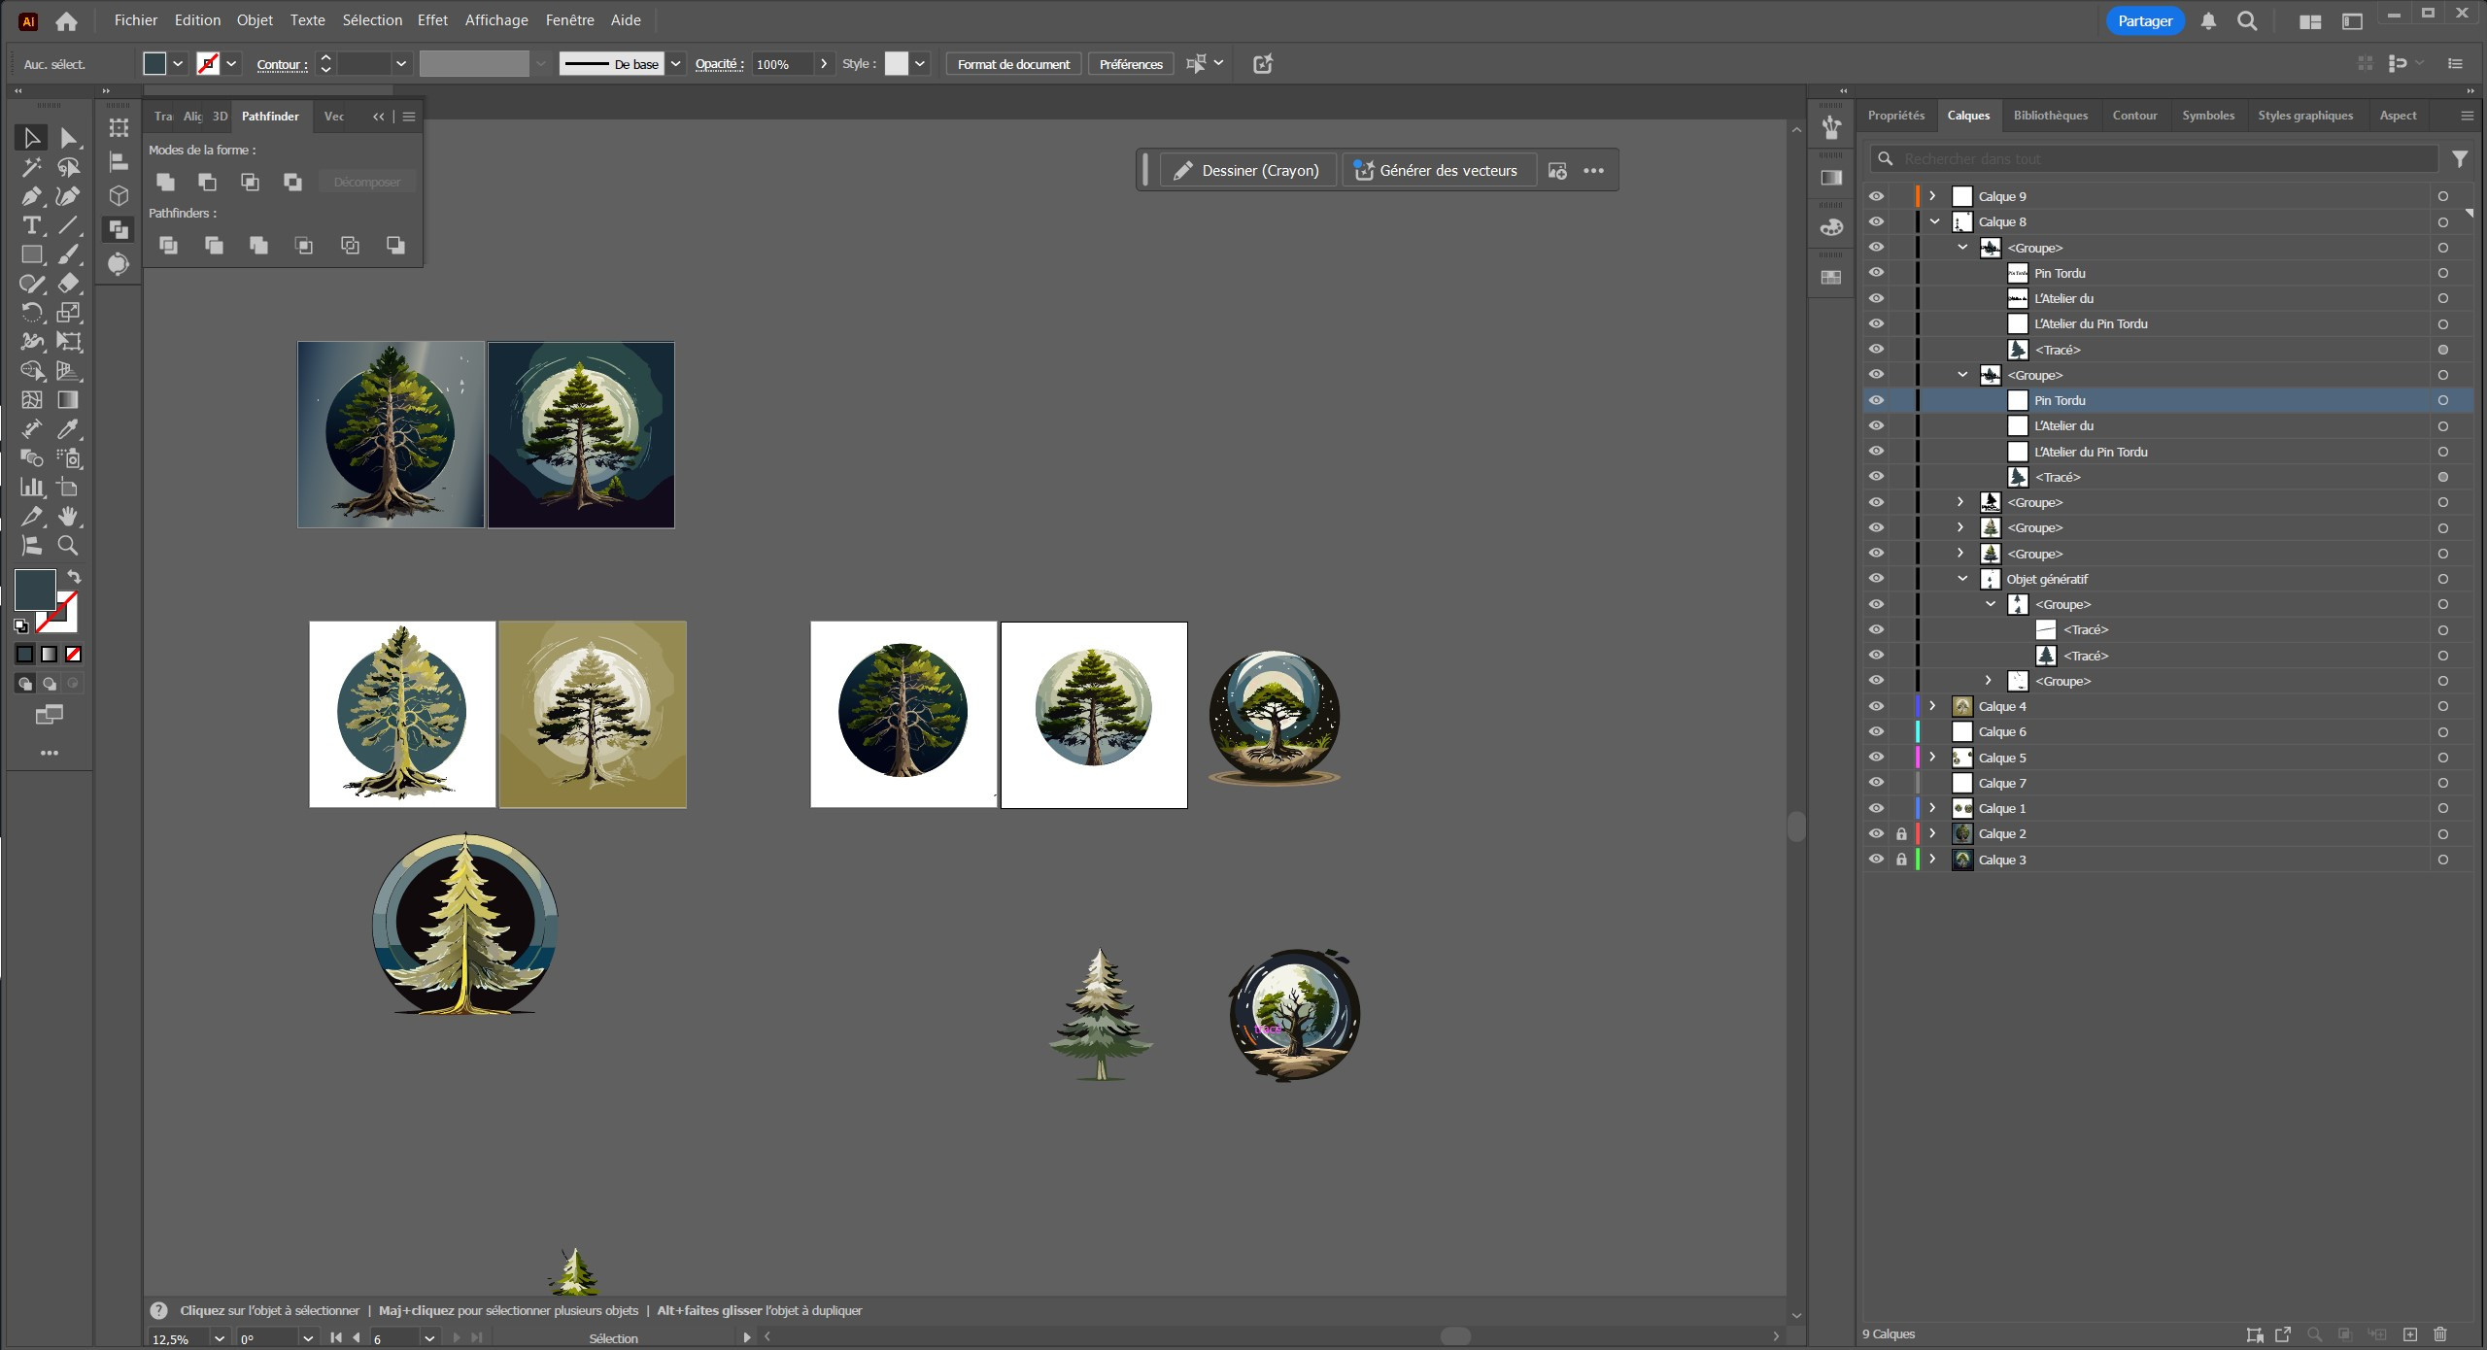
Task: Select the Gradient tool
Action: 68,400
